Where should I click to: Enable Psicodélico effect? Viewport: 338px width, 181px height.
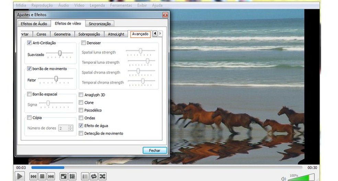point(81,110)
